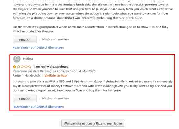This screenshot has height=129, width=179.
Task: Open the reviewer name Melissa
Action: click(28, 59)
